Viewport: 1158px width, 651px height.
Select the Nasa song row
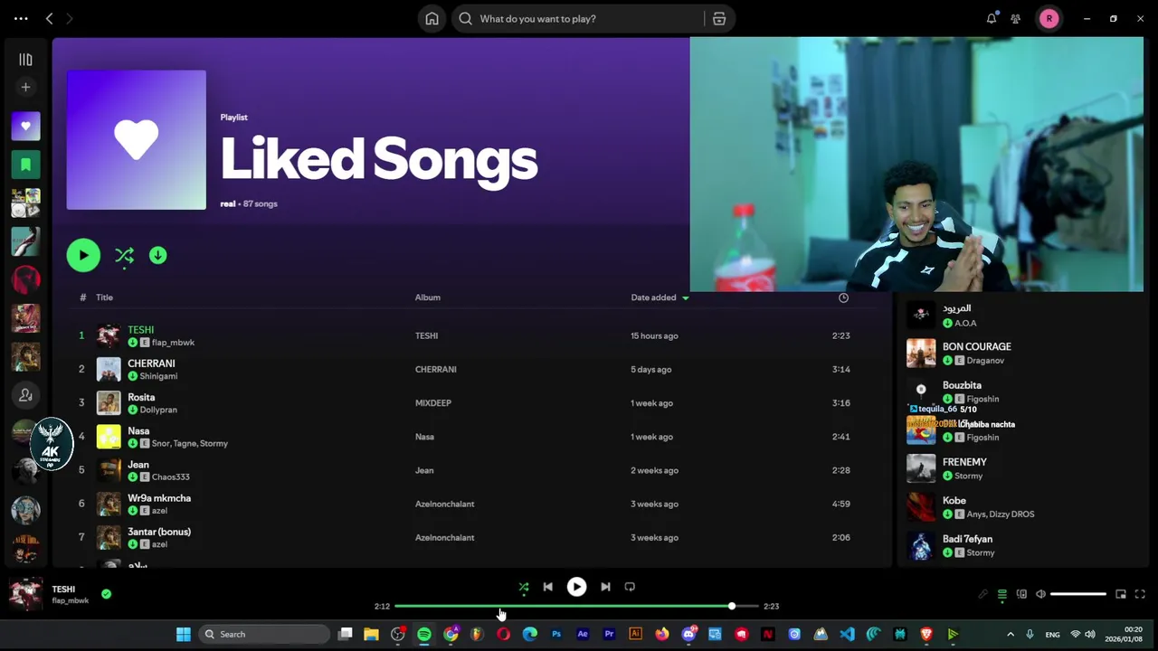click(x=472, y=437)
